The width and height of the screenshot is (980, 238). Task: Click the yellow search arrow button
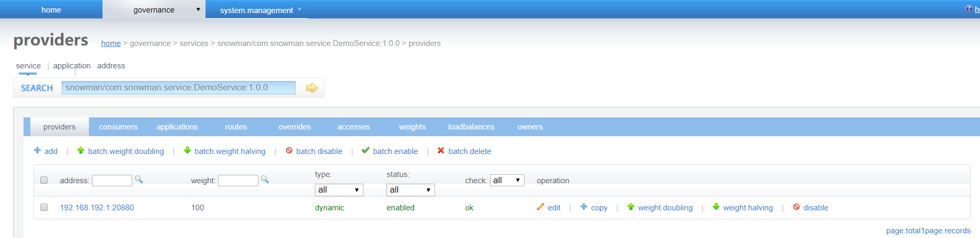(312, 88)
